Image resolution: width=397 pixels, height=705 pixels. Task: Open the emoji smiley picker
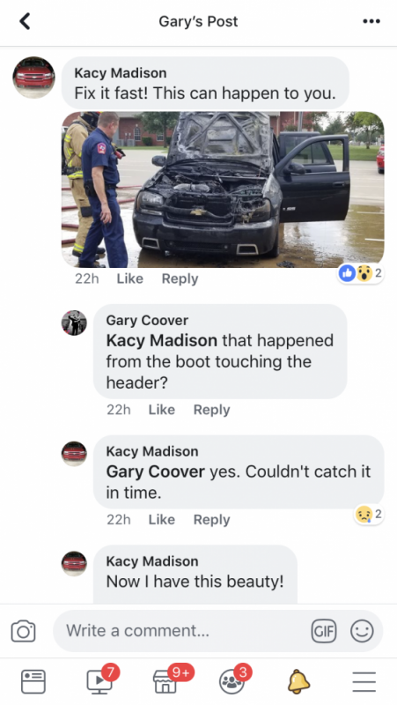362,631
